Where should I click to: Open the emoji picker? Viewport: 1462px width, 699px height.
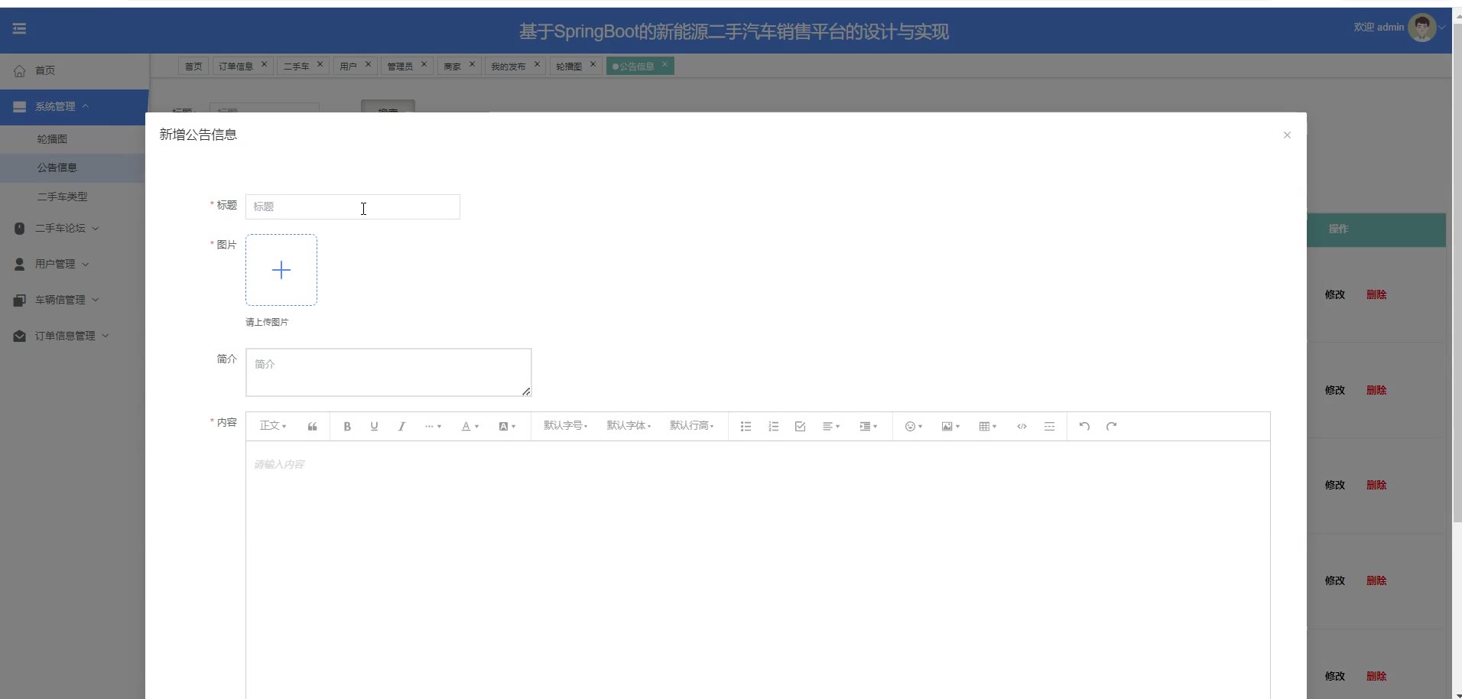(x=914, y=427)
